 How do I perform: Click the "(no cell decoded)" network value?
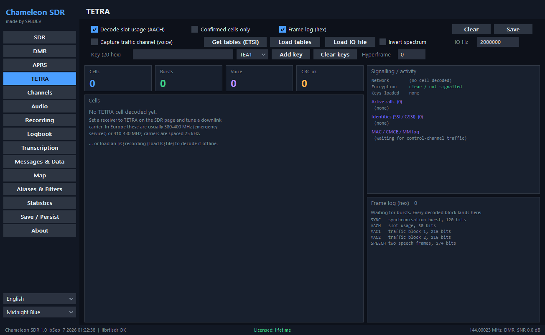[430, 80]
